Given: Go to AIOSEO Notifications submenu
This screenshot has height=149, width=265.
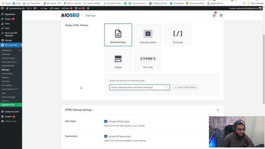Looking at the screenshot, I should point(7,50).
